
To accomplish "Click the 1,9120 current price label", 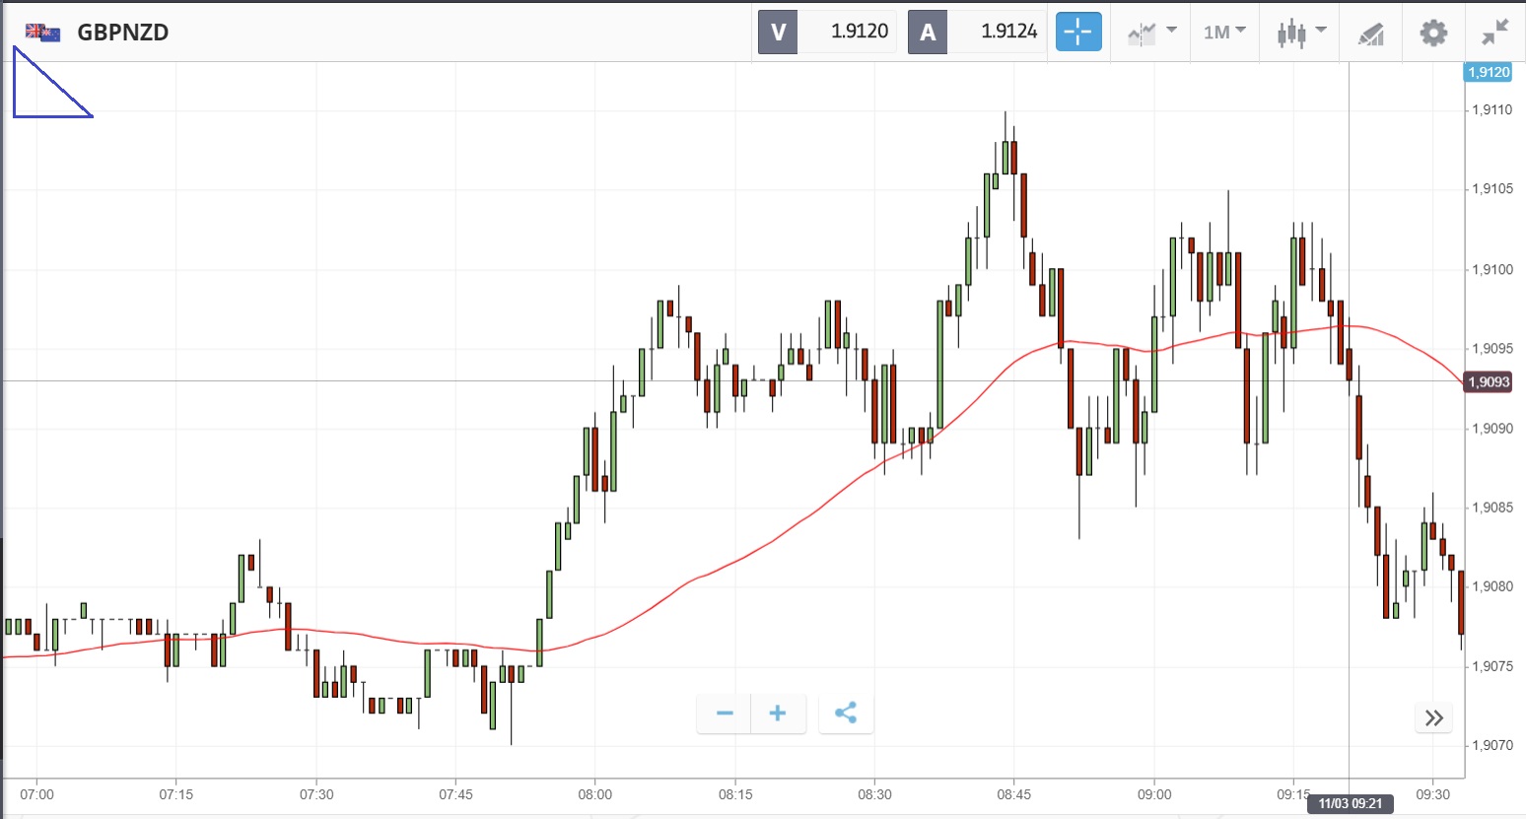I will (x=1488, y=72).
